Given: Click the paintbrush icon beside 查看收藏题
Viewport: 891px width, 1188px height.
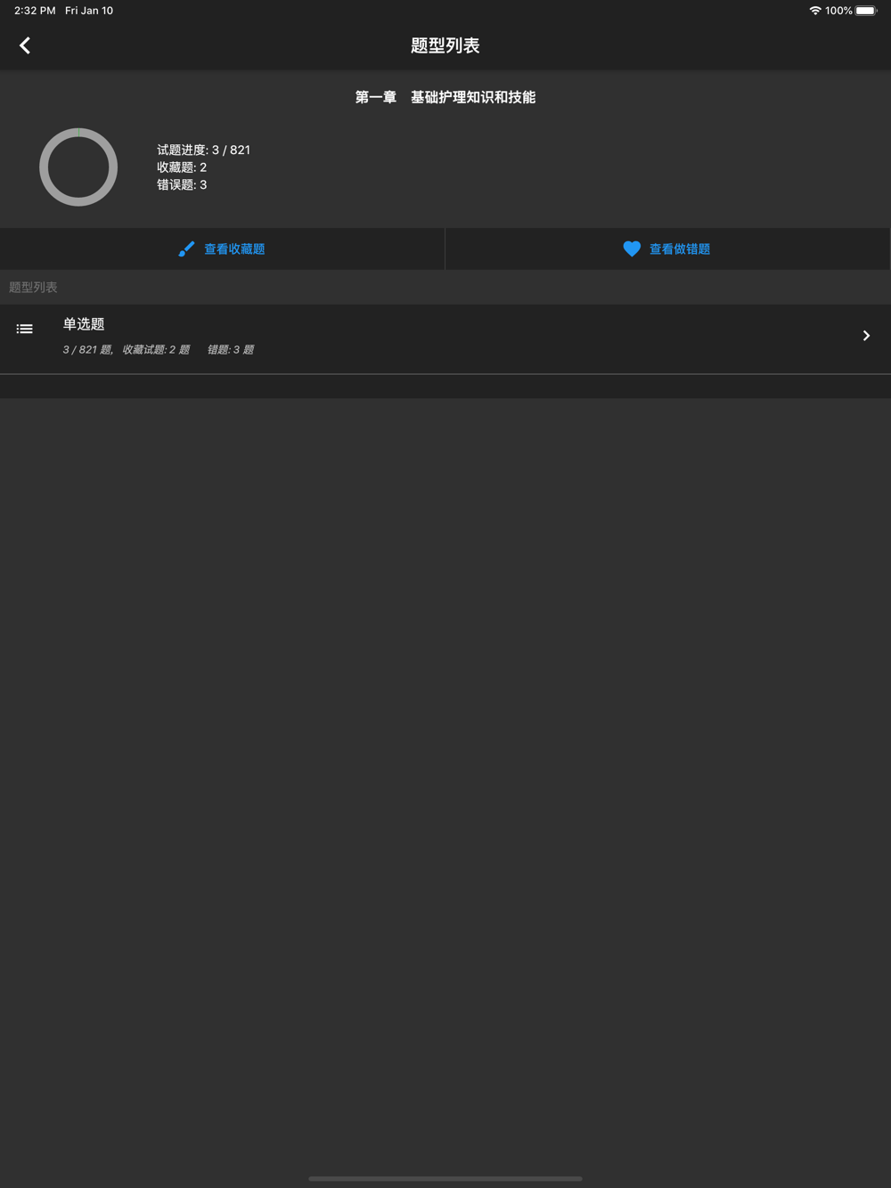Looking at the screenshot, I should pos(186,249).
